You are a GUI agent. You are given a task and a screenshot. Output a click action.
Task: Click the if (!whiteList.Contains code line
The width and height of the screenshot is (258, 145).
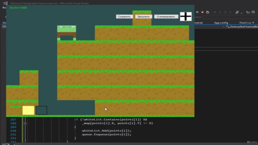pyautogui.click(x=110, y=120)
